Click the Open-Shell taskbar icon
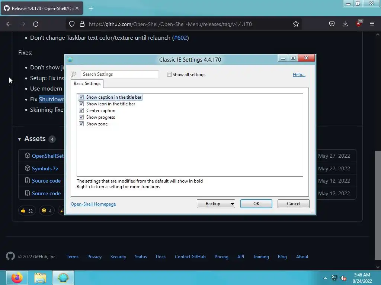The width and height of the screenshot is (381, 285). click(63, 278)
